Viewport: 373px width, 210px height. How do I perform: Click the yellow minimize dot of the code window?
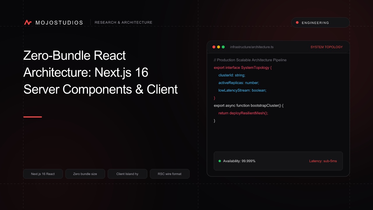click(219, 47)
